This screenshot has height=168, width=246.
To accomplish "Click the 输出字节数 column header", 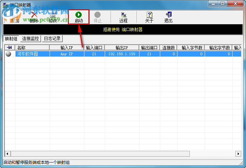I will point(218,47).
